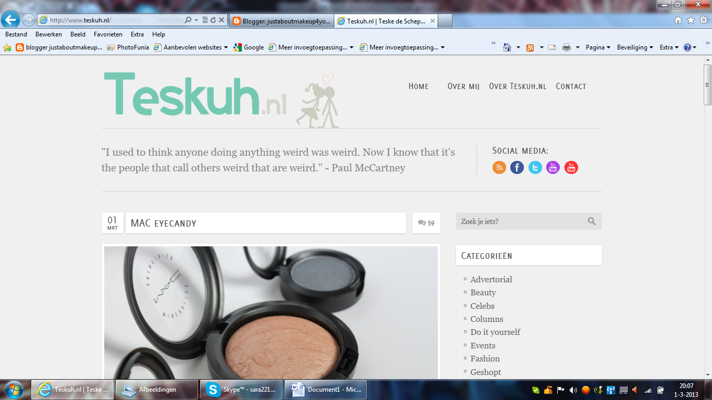Click the address bar search magnifier

pos(188,20)
